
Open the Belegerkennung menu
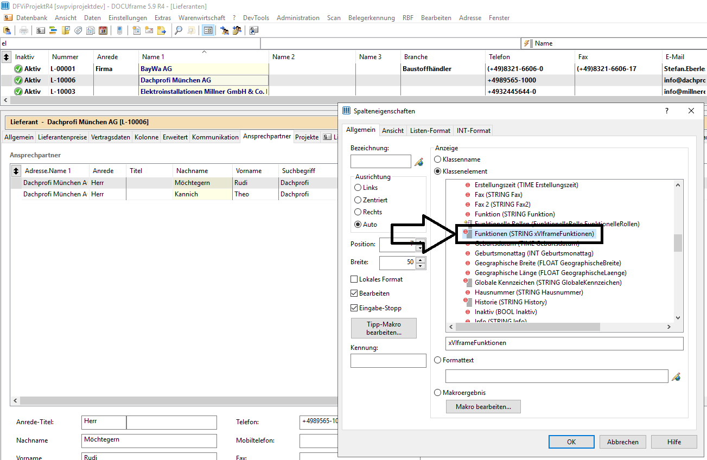click(x=372, y=18)
